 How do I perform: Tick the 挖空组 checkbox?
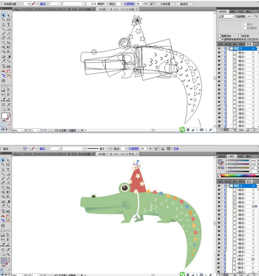239,36
